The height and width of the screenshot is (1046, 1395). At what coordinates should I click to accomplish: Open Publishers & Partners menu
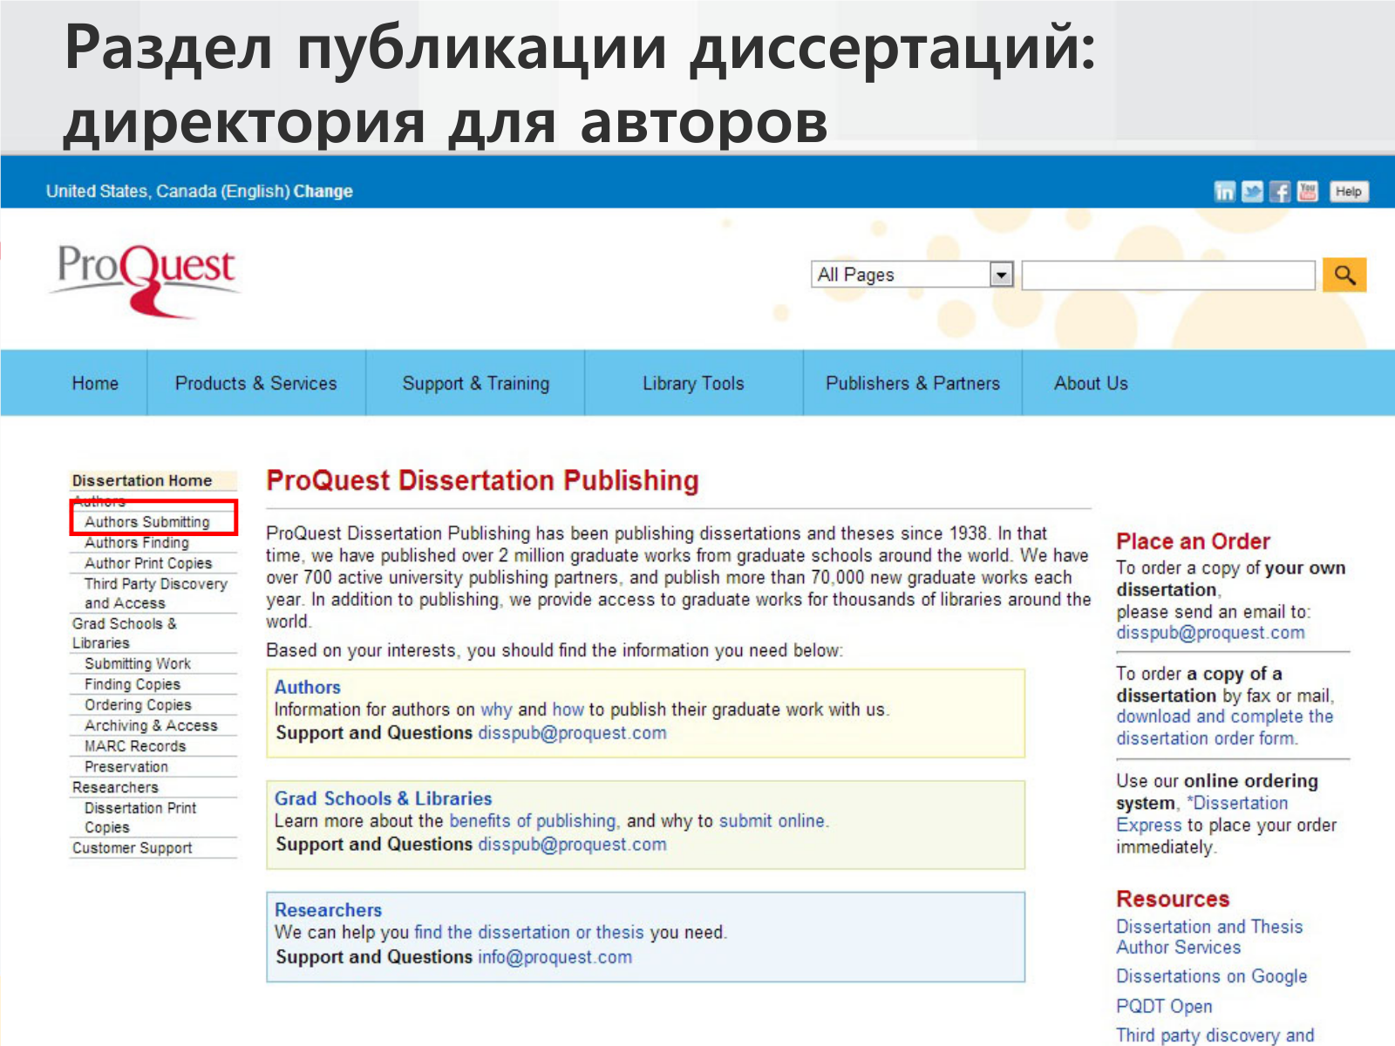(913, 384)
